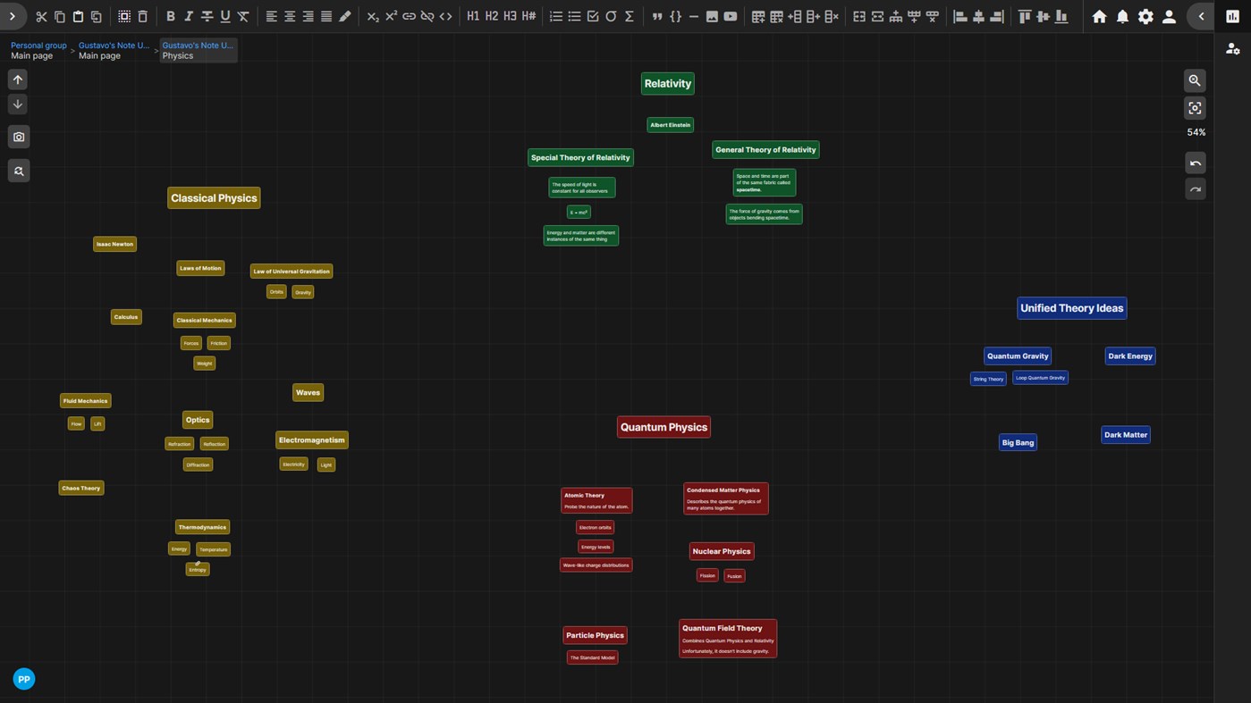The image size is (1251, 703).
Task: Toggle underline formatting
Action: (x=224, y=16)
